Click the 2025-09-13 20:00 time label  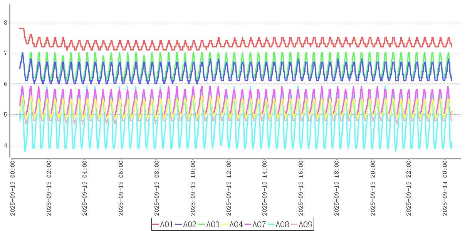coord(373,189)
